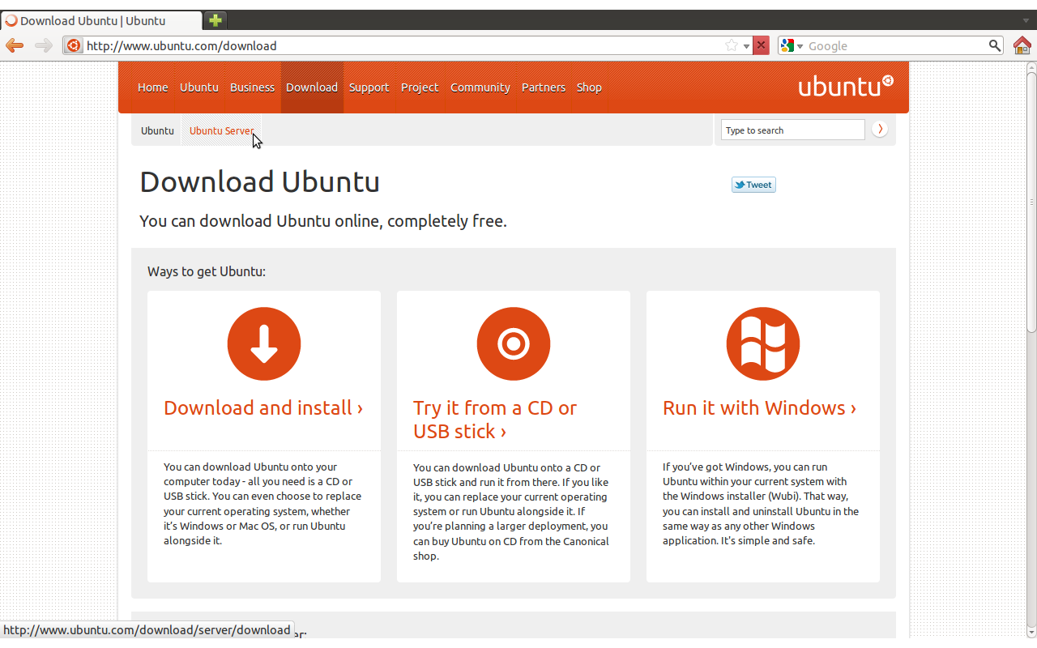Click the 'Ways to get Ubuntu:' text
The height and width of the screenshot is (648, 1037).
tap(207, 271)
